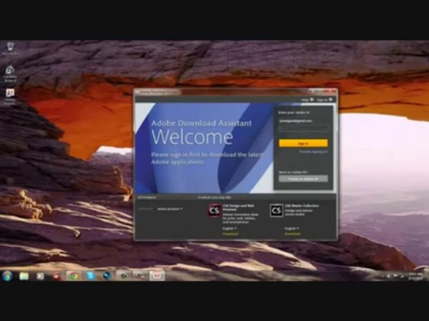Open Google Chrome from the taskbar
Image resolution: width=429 pixels, height=321 pixels.
(73, 276)
